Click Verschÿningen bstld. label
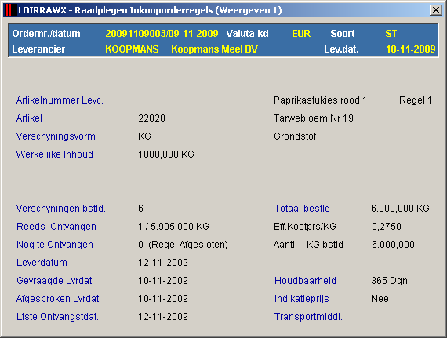Screen dimensions: 447x338 [x=60, y=209]
